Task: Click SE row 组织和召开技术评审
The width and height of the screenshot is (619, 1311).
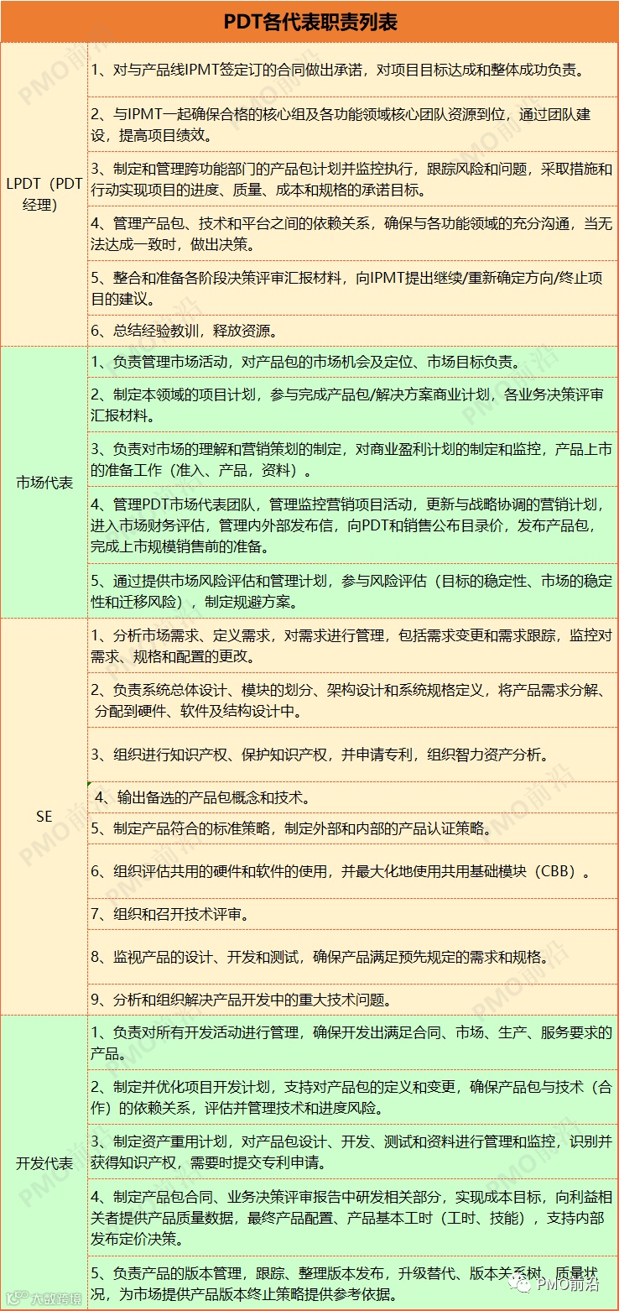Action: (x=352, y=914)
